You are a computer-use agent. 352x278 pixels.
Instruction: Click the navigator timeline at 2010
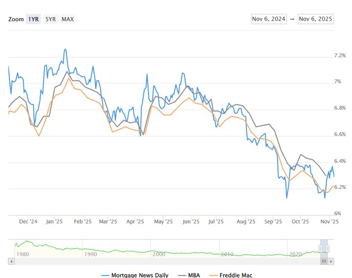coord(226,255)
